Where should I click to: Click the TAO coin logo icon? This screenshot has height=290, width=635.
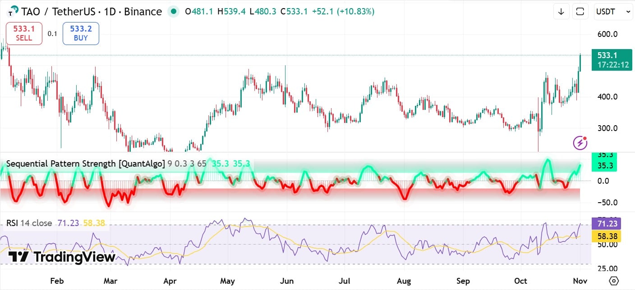[x=14, y=12]
